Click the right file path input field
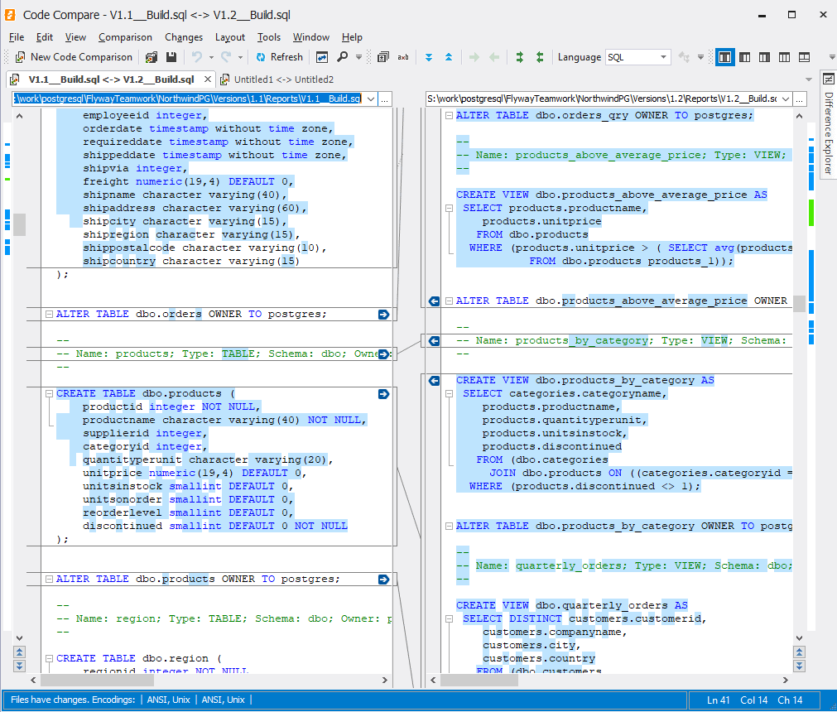This screenshot has height=712, width=837. pos(602,99)
